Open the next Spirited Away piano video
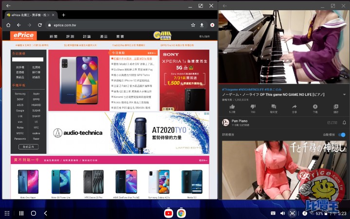 [x=284, y=170]
